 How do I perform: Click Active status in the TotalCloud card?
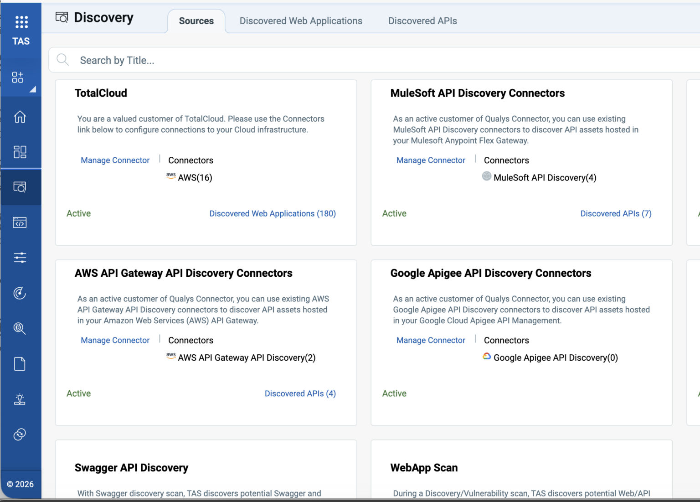pos(79,213)
